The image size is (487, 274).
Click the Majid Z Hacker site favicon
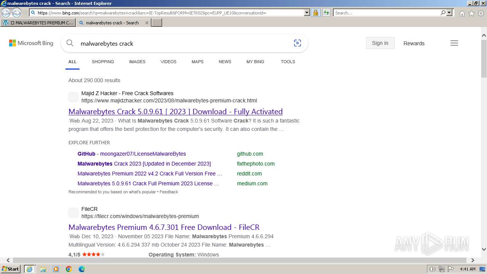tap(73, 97)
